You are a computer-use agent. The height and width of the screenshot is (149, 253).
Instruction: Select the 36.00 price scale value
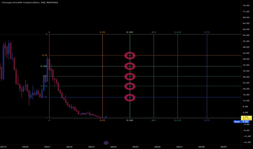[x=246, y=65]
